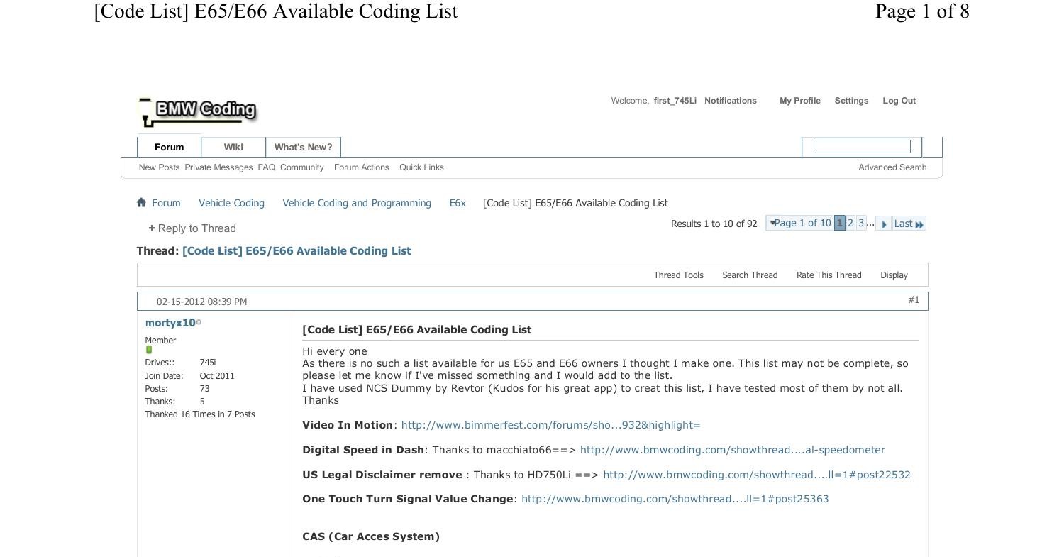Viewport: 1064px width, 557px height.
Task: Click the CAS (Car Acces System) heading
Action: pyautogui.click(x=371, y=536)
